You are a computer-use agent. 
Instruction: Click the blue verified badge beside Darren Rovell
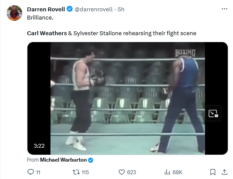[x=70, y=9]
